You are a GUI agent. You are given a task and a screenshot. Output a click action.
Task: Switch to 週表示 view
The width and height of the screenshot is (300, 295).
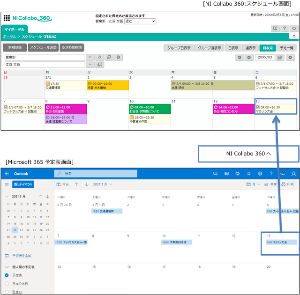[x=250, y=48]
